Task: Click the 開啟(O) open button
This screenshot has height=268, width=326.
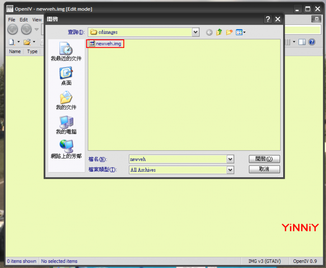Action: pyautogui.click(x=264, y=159)
